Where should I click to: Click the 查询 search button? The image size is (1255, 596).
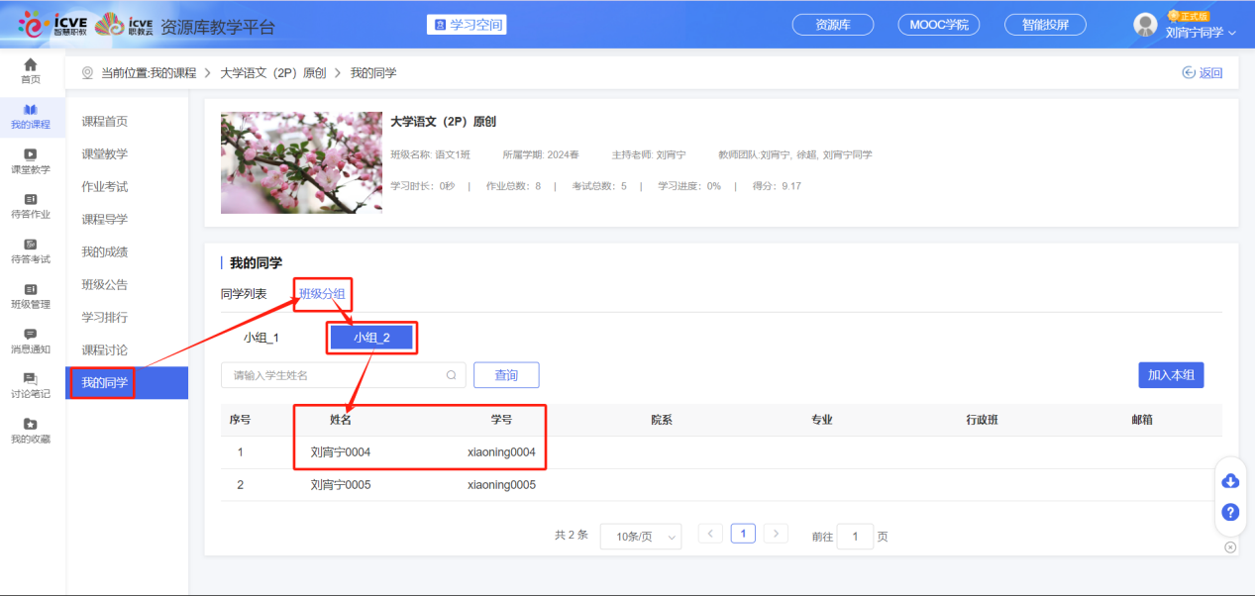pos(506,375)
